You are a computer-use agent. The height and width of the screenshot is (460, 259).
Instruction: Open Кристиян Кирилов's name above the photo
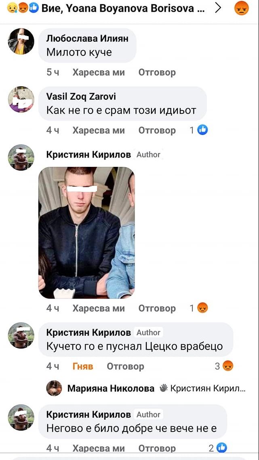(x=88, y=155)
